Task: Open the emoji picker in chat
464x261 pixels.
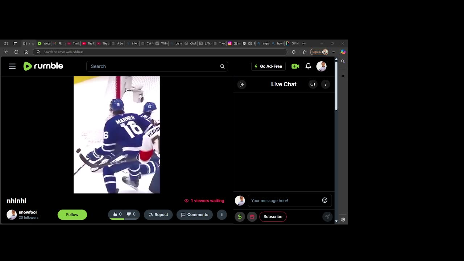Action: tap(325, 200)
